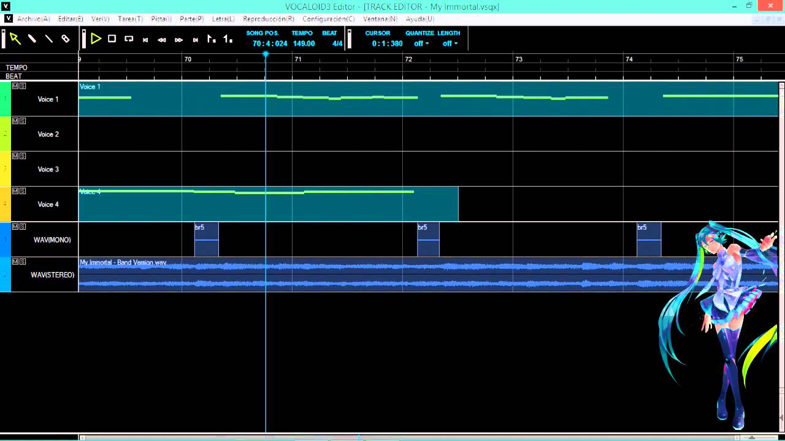Image resolution: width=785 pixels, height=441 pixels.
Task: Open the Ayuda menu
Action: (420, 19)
